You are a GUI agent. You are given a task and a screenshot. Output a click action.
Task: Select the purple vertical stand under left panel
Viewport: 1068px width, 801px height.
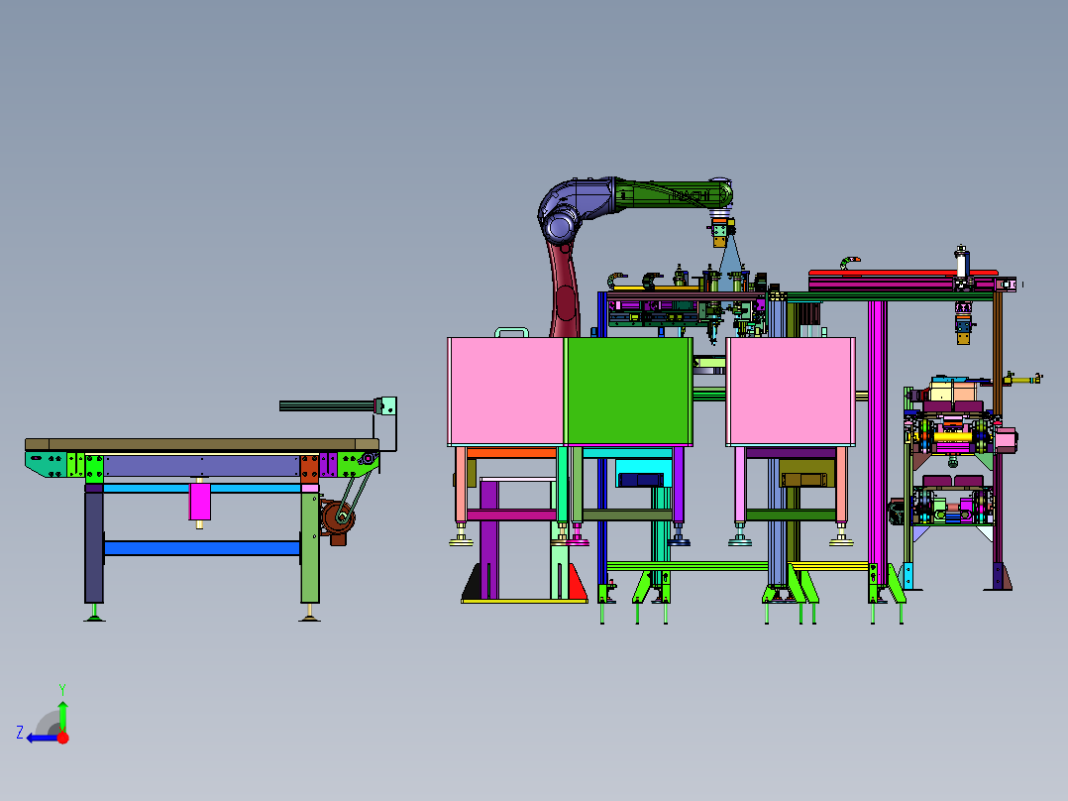[489, 539]
